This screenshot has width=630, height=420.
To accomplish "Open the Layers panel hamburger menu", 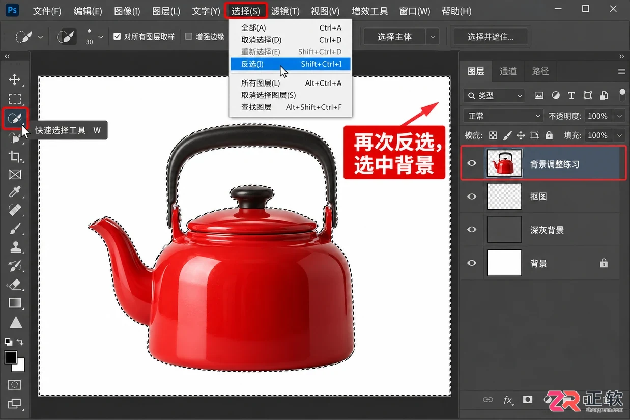I will 621,72.
